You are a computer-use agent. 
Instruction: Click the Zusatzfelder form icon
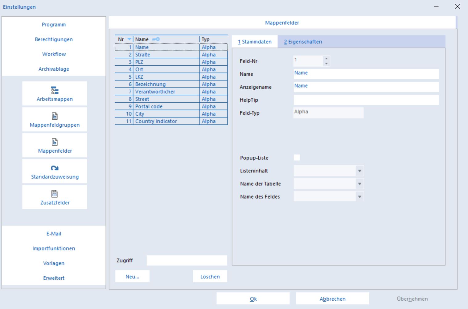55,194
